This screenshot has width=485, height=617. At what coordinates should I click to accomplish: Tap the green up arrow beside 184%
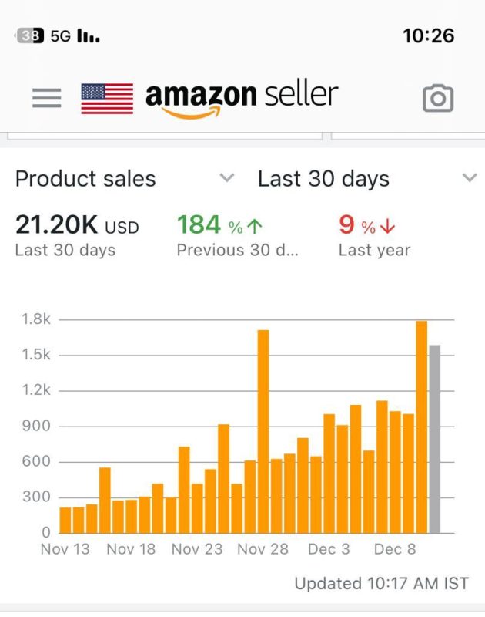tap(256, 227)
